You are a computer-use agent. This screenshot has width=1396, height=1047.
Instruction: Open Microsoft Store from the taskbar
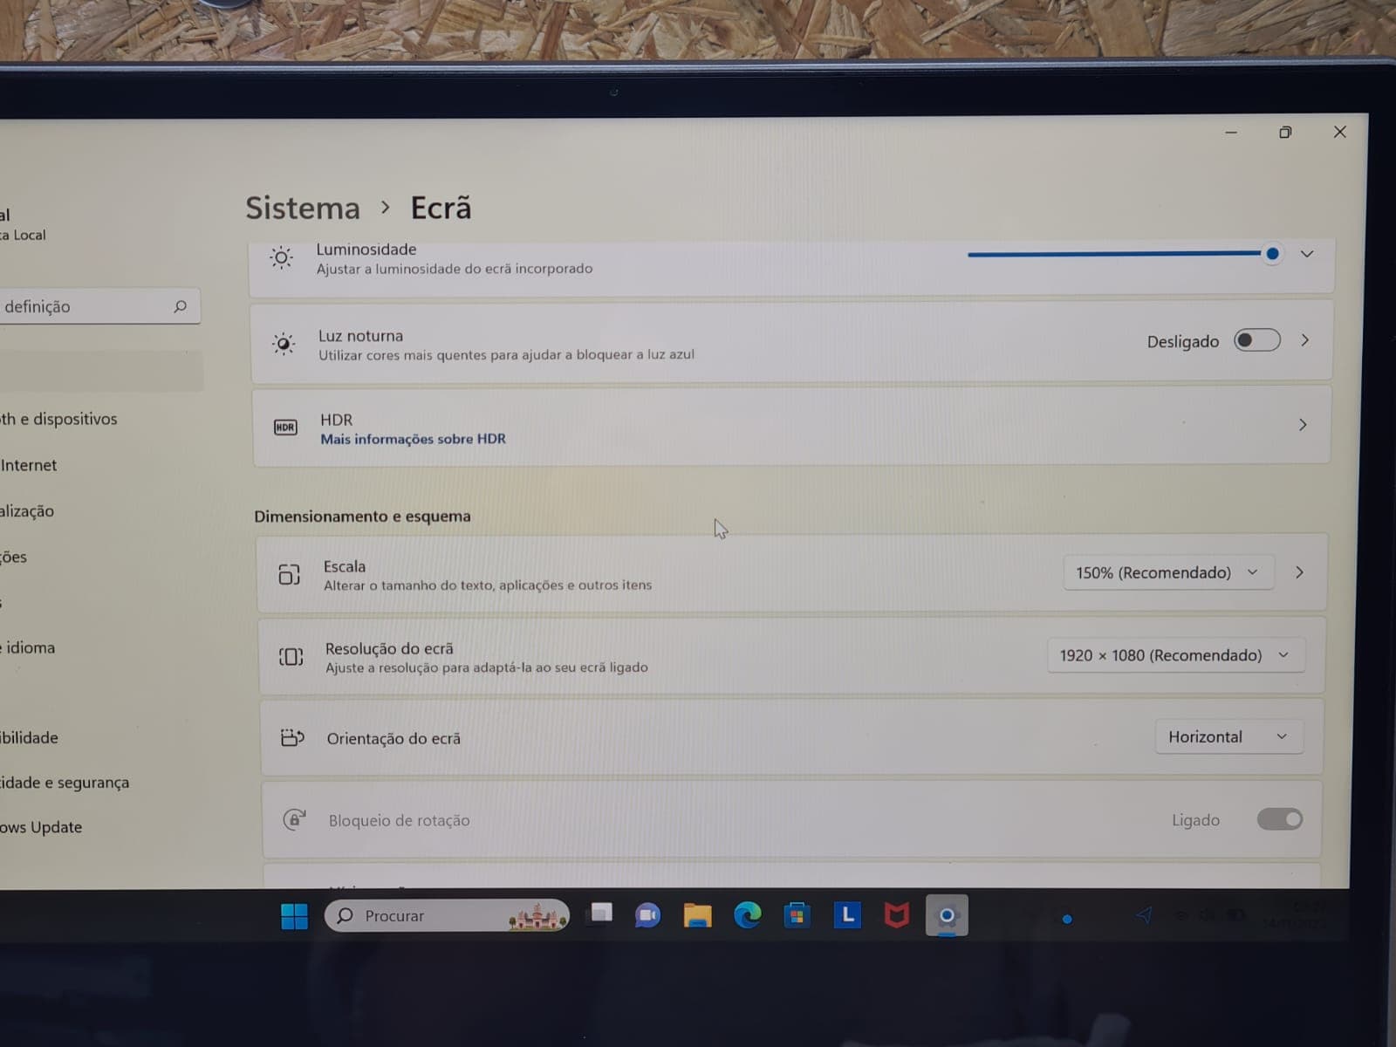797,916
